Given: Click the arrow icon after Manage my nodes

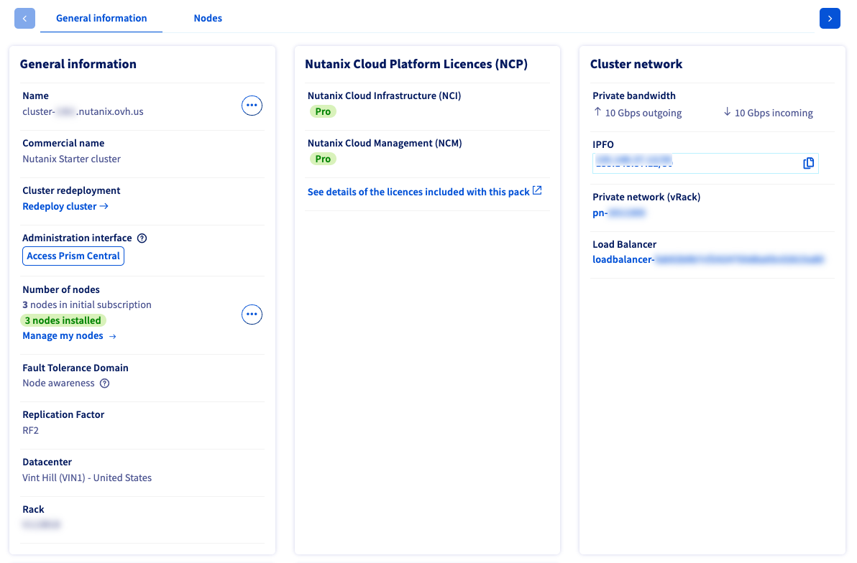Looking at the screenshot, I should (113, 336).
